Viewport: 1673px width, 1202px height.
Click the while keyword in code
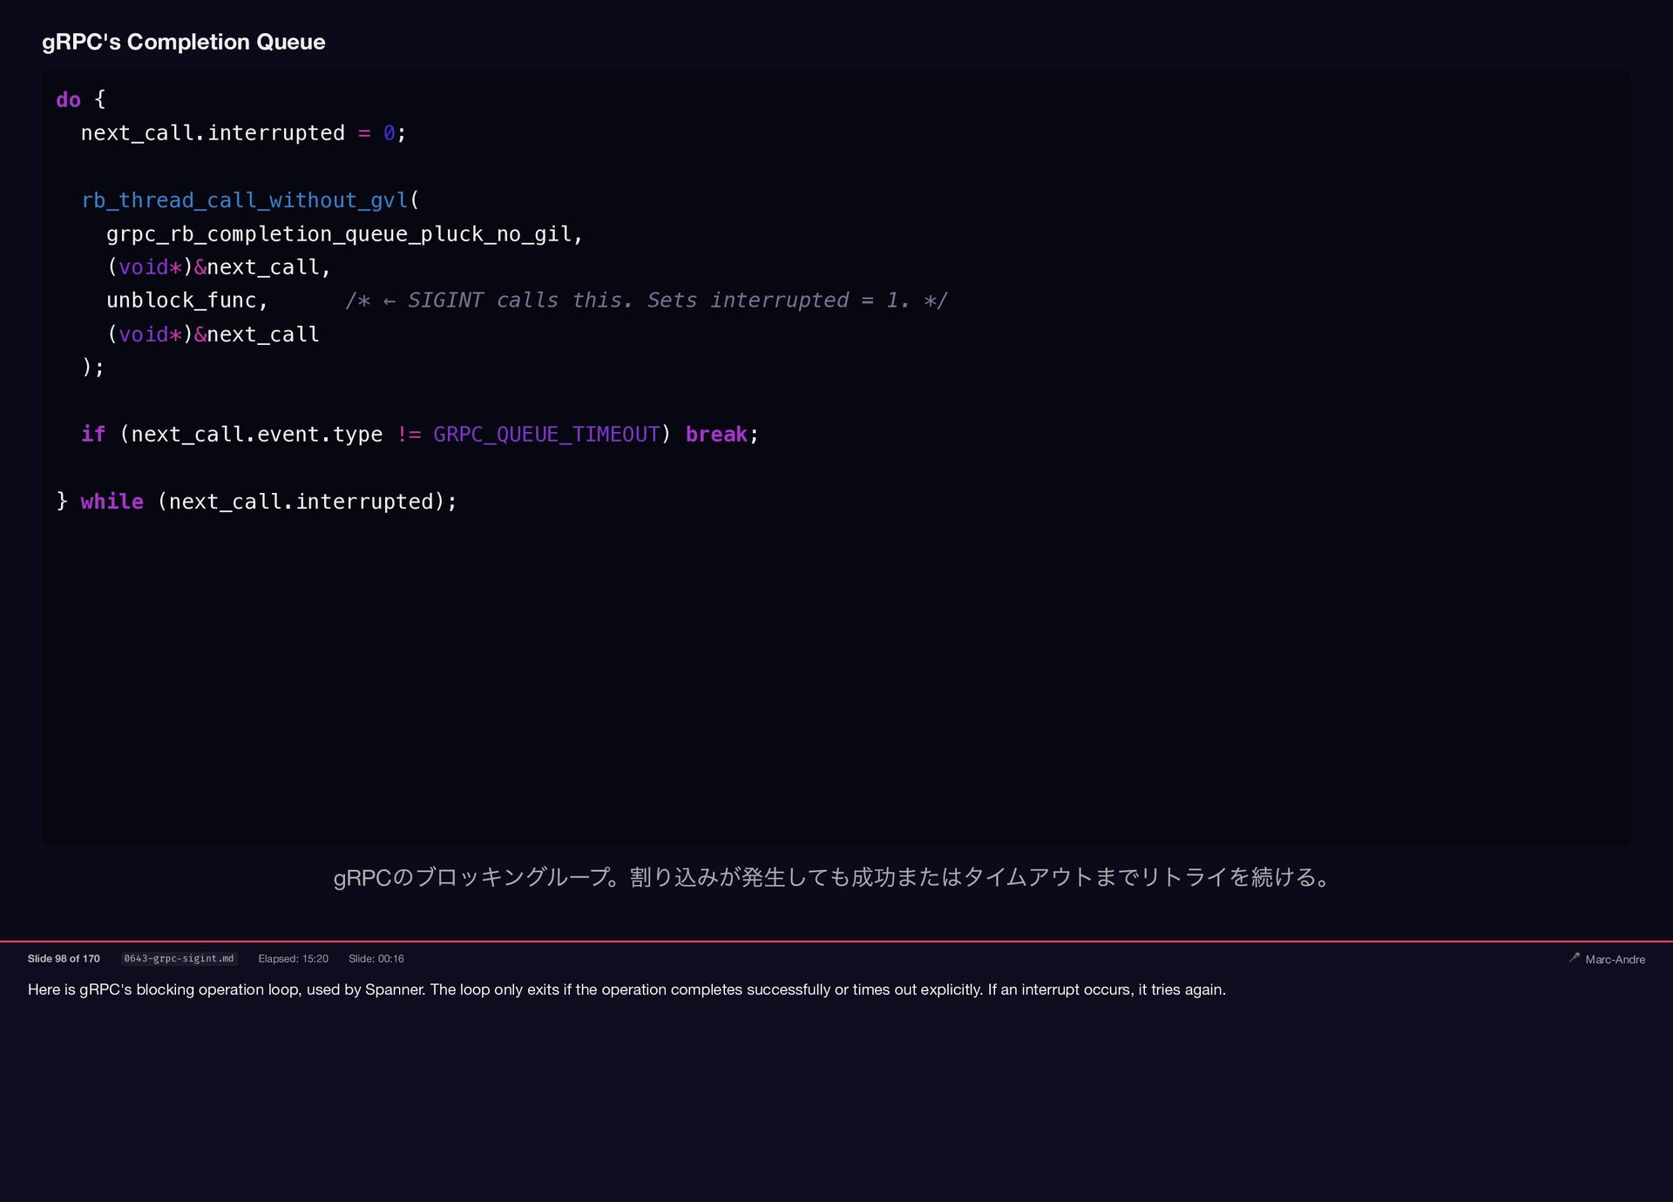(x=112, y=501)
